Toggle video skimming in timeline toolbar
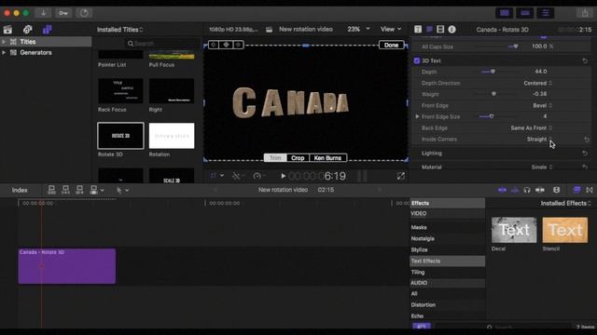Viewport: 597px width, 335px height. tap(502, 190)
